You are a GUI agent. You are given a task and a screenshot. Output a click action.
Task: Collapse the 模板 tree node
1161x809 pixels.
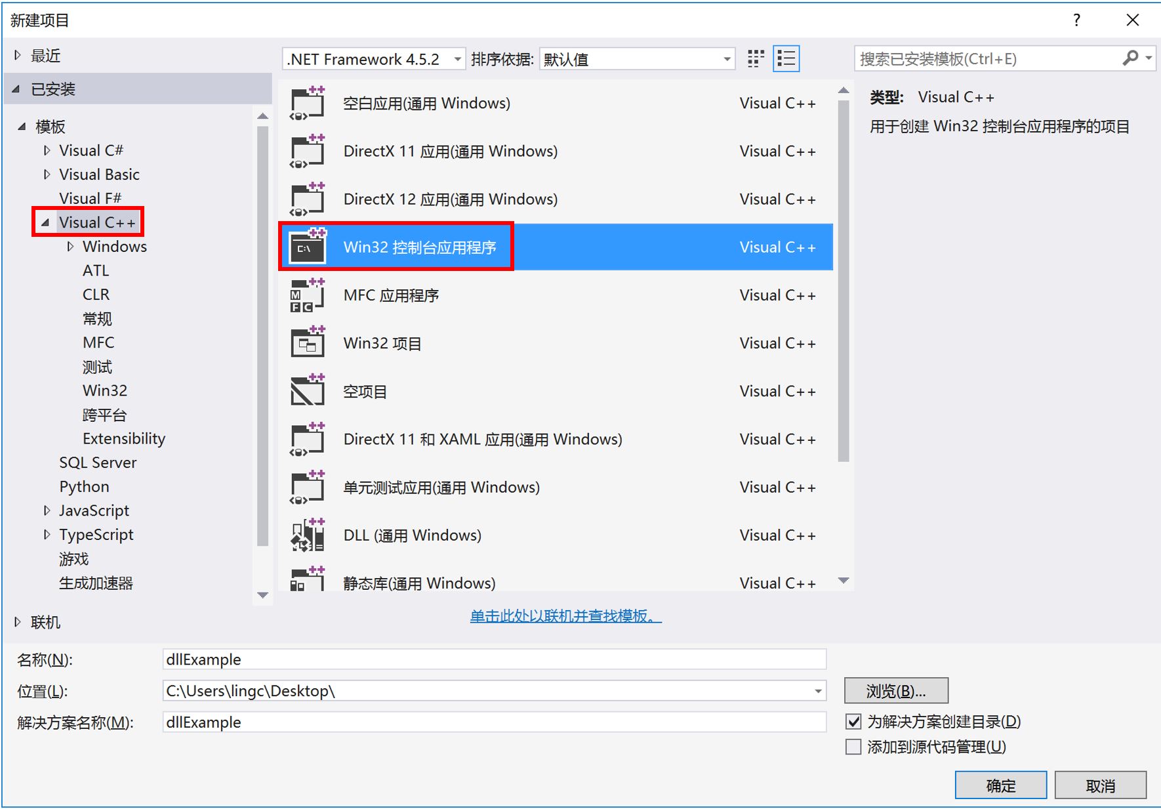[x=22, y=126]
